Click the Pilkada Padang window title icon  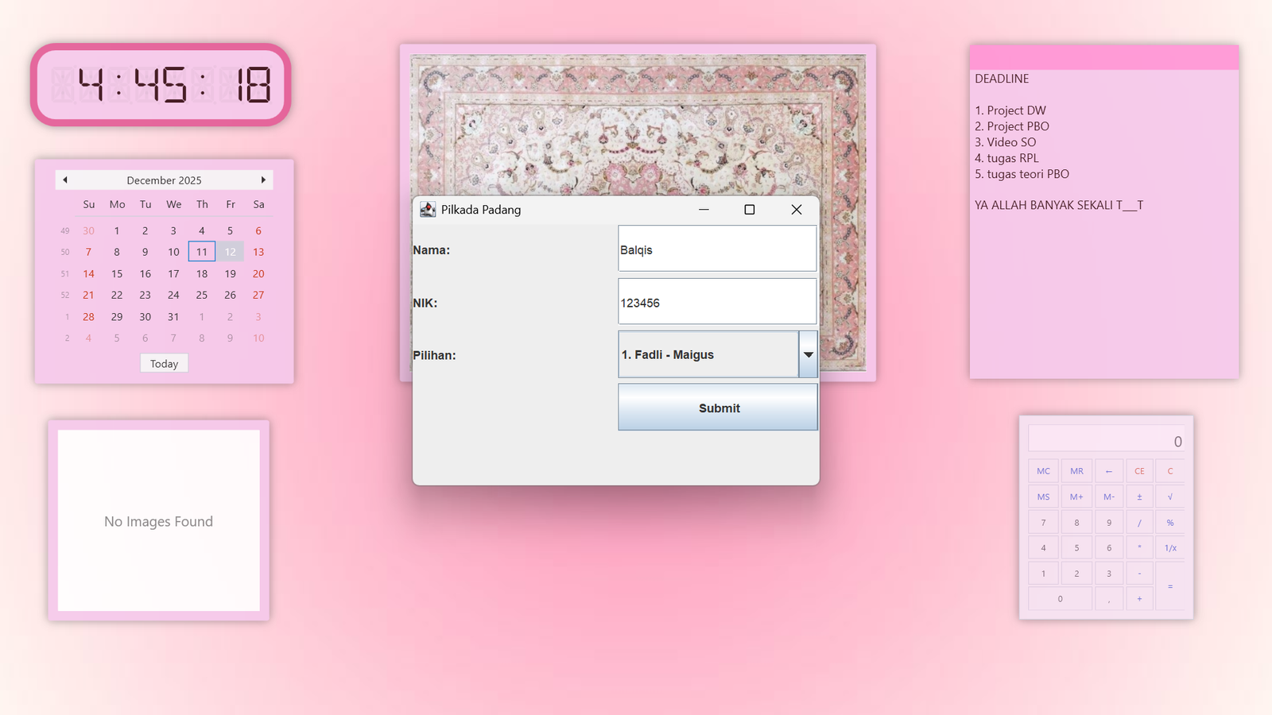428,210
